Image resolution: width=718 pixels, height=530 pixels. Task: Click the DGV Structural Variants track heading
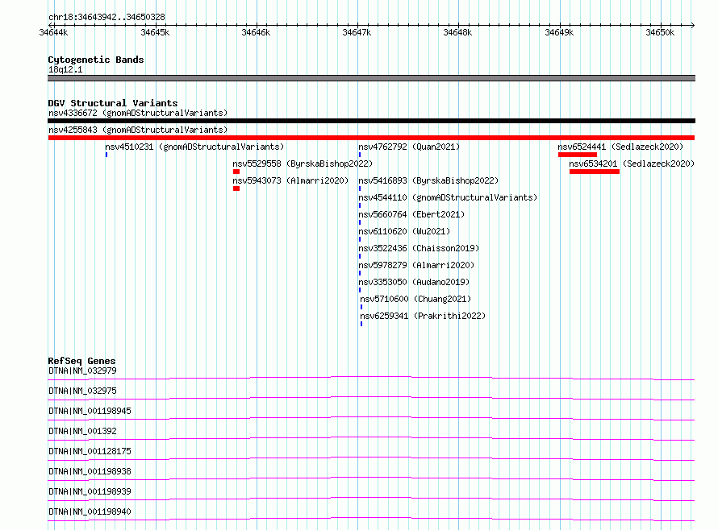pos(113,103)
